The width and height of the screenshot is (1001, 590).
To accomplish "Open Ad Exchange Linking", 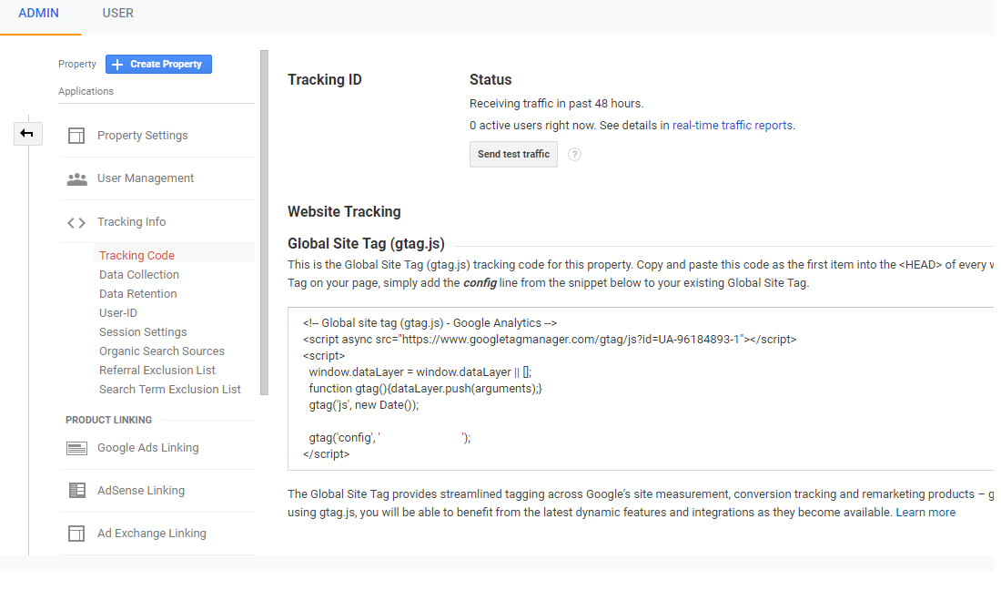I will [x=152, y=534].
